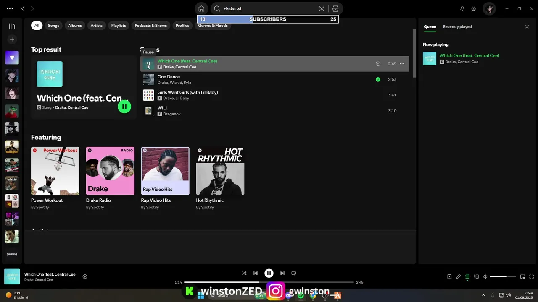
Task: Filter results by Albums
Action: coord(75,26)
